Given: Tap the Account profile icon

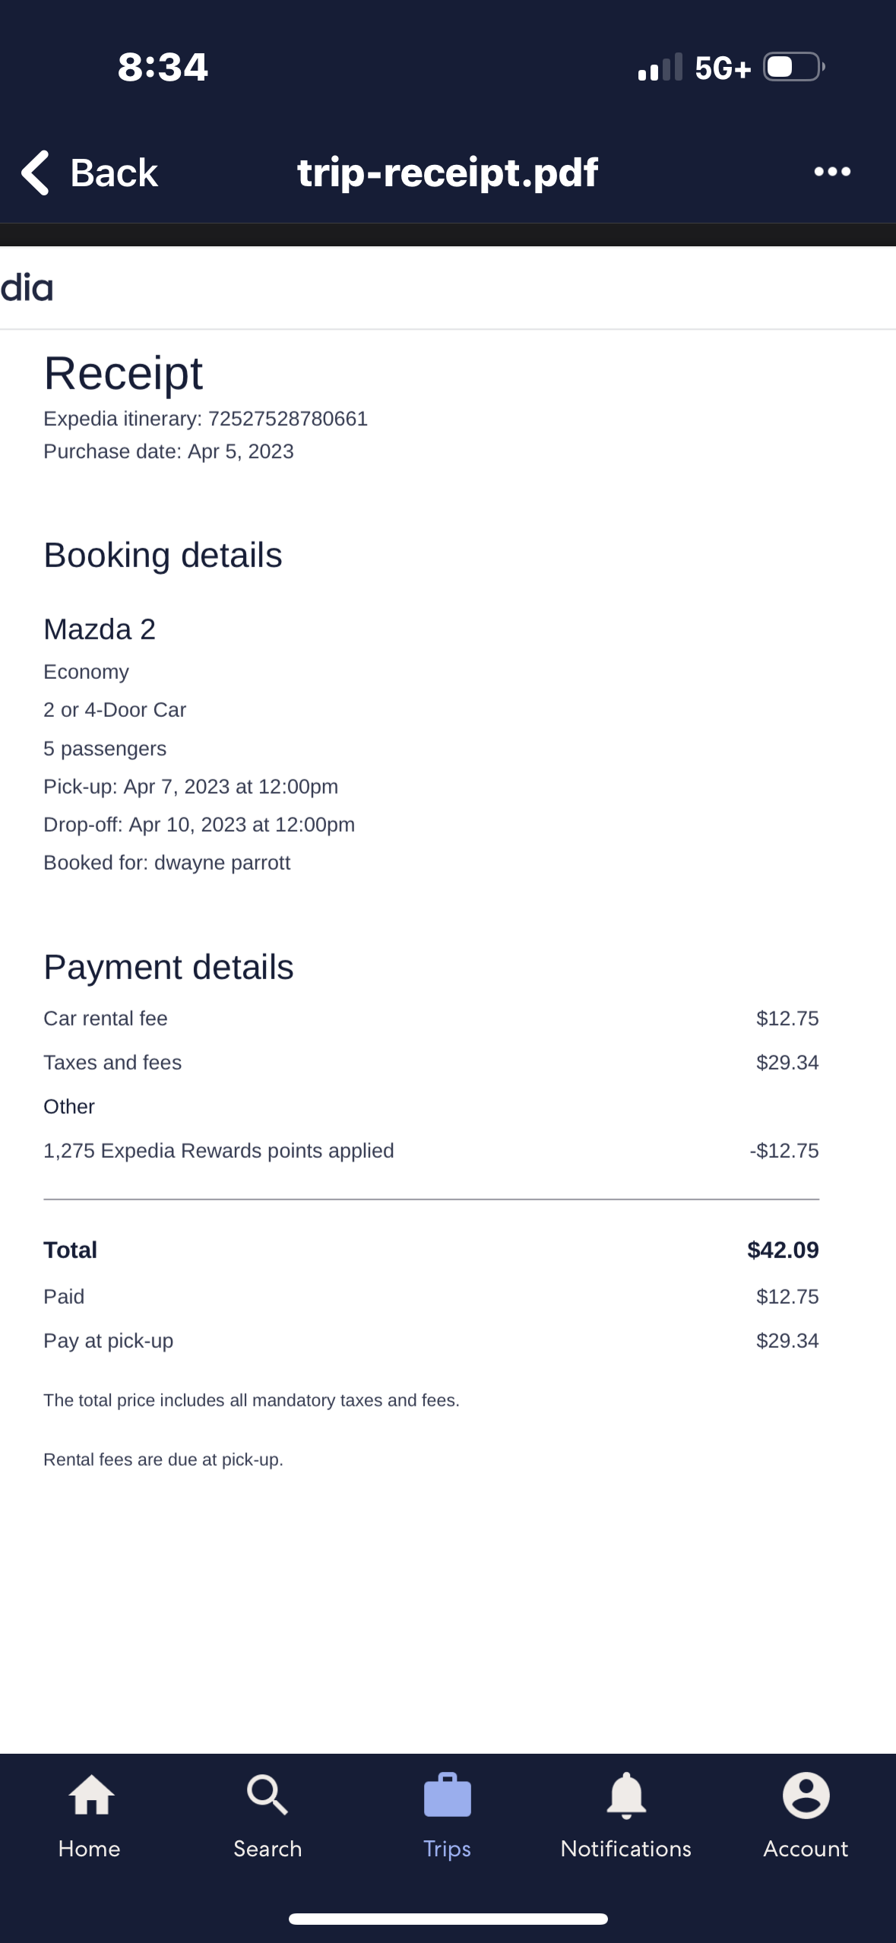Looking at the screenshot, I should pos(806,1795).
